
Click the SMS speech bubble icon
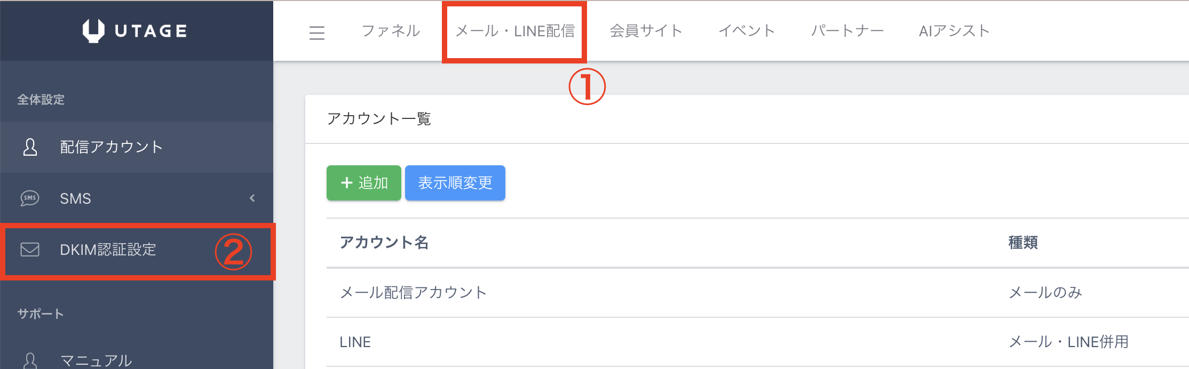click(x=30, y=198)
